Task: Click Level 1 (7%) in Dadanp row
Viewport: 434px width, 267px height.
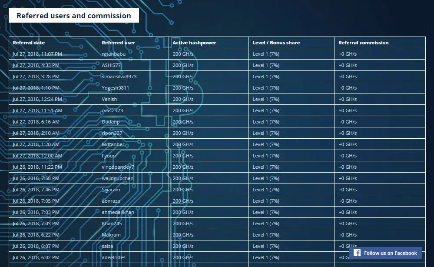Action: [266, 122]
